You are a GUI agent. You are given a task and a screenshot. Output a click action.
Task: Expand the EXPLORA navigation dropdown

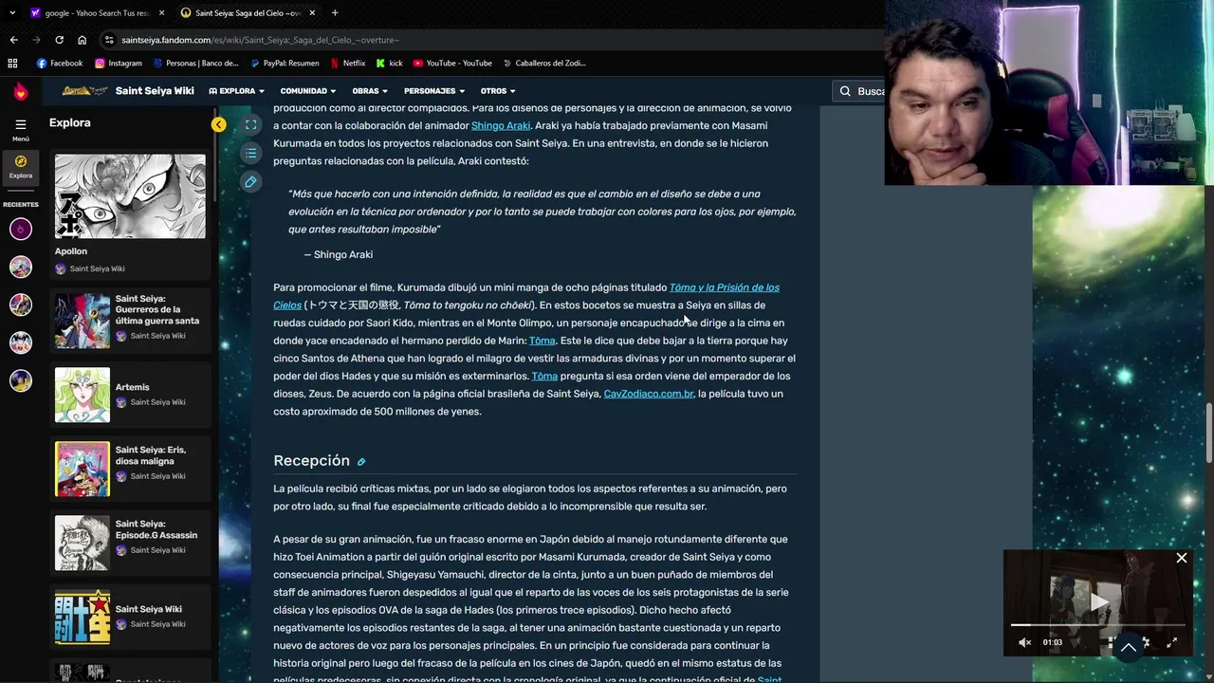tap(236, 91)
